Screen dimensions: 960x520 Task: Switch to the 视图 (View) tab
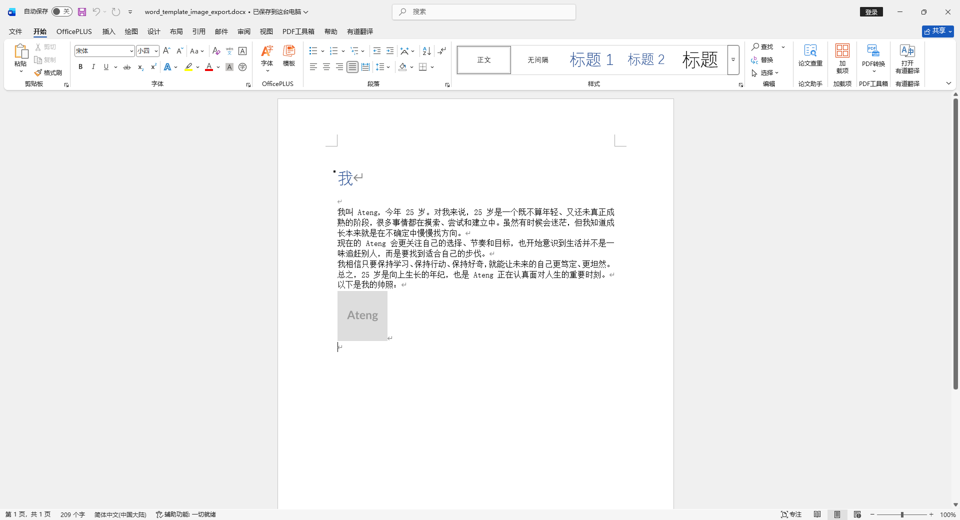tap(266, 31)
